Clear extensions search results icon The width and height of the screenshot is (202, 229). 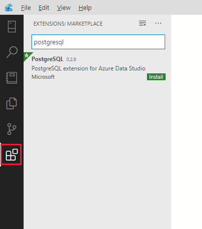coord(143,23)
